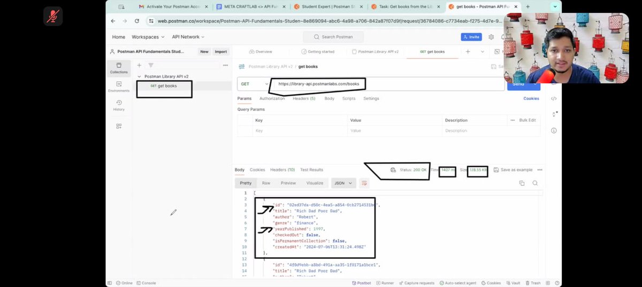Click Online status in the status bar
This screenshot has width=642, height=287.
click(x=124, y=283)
